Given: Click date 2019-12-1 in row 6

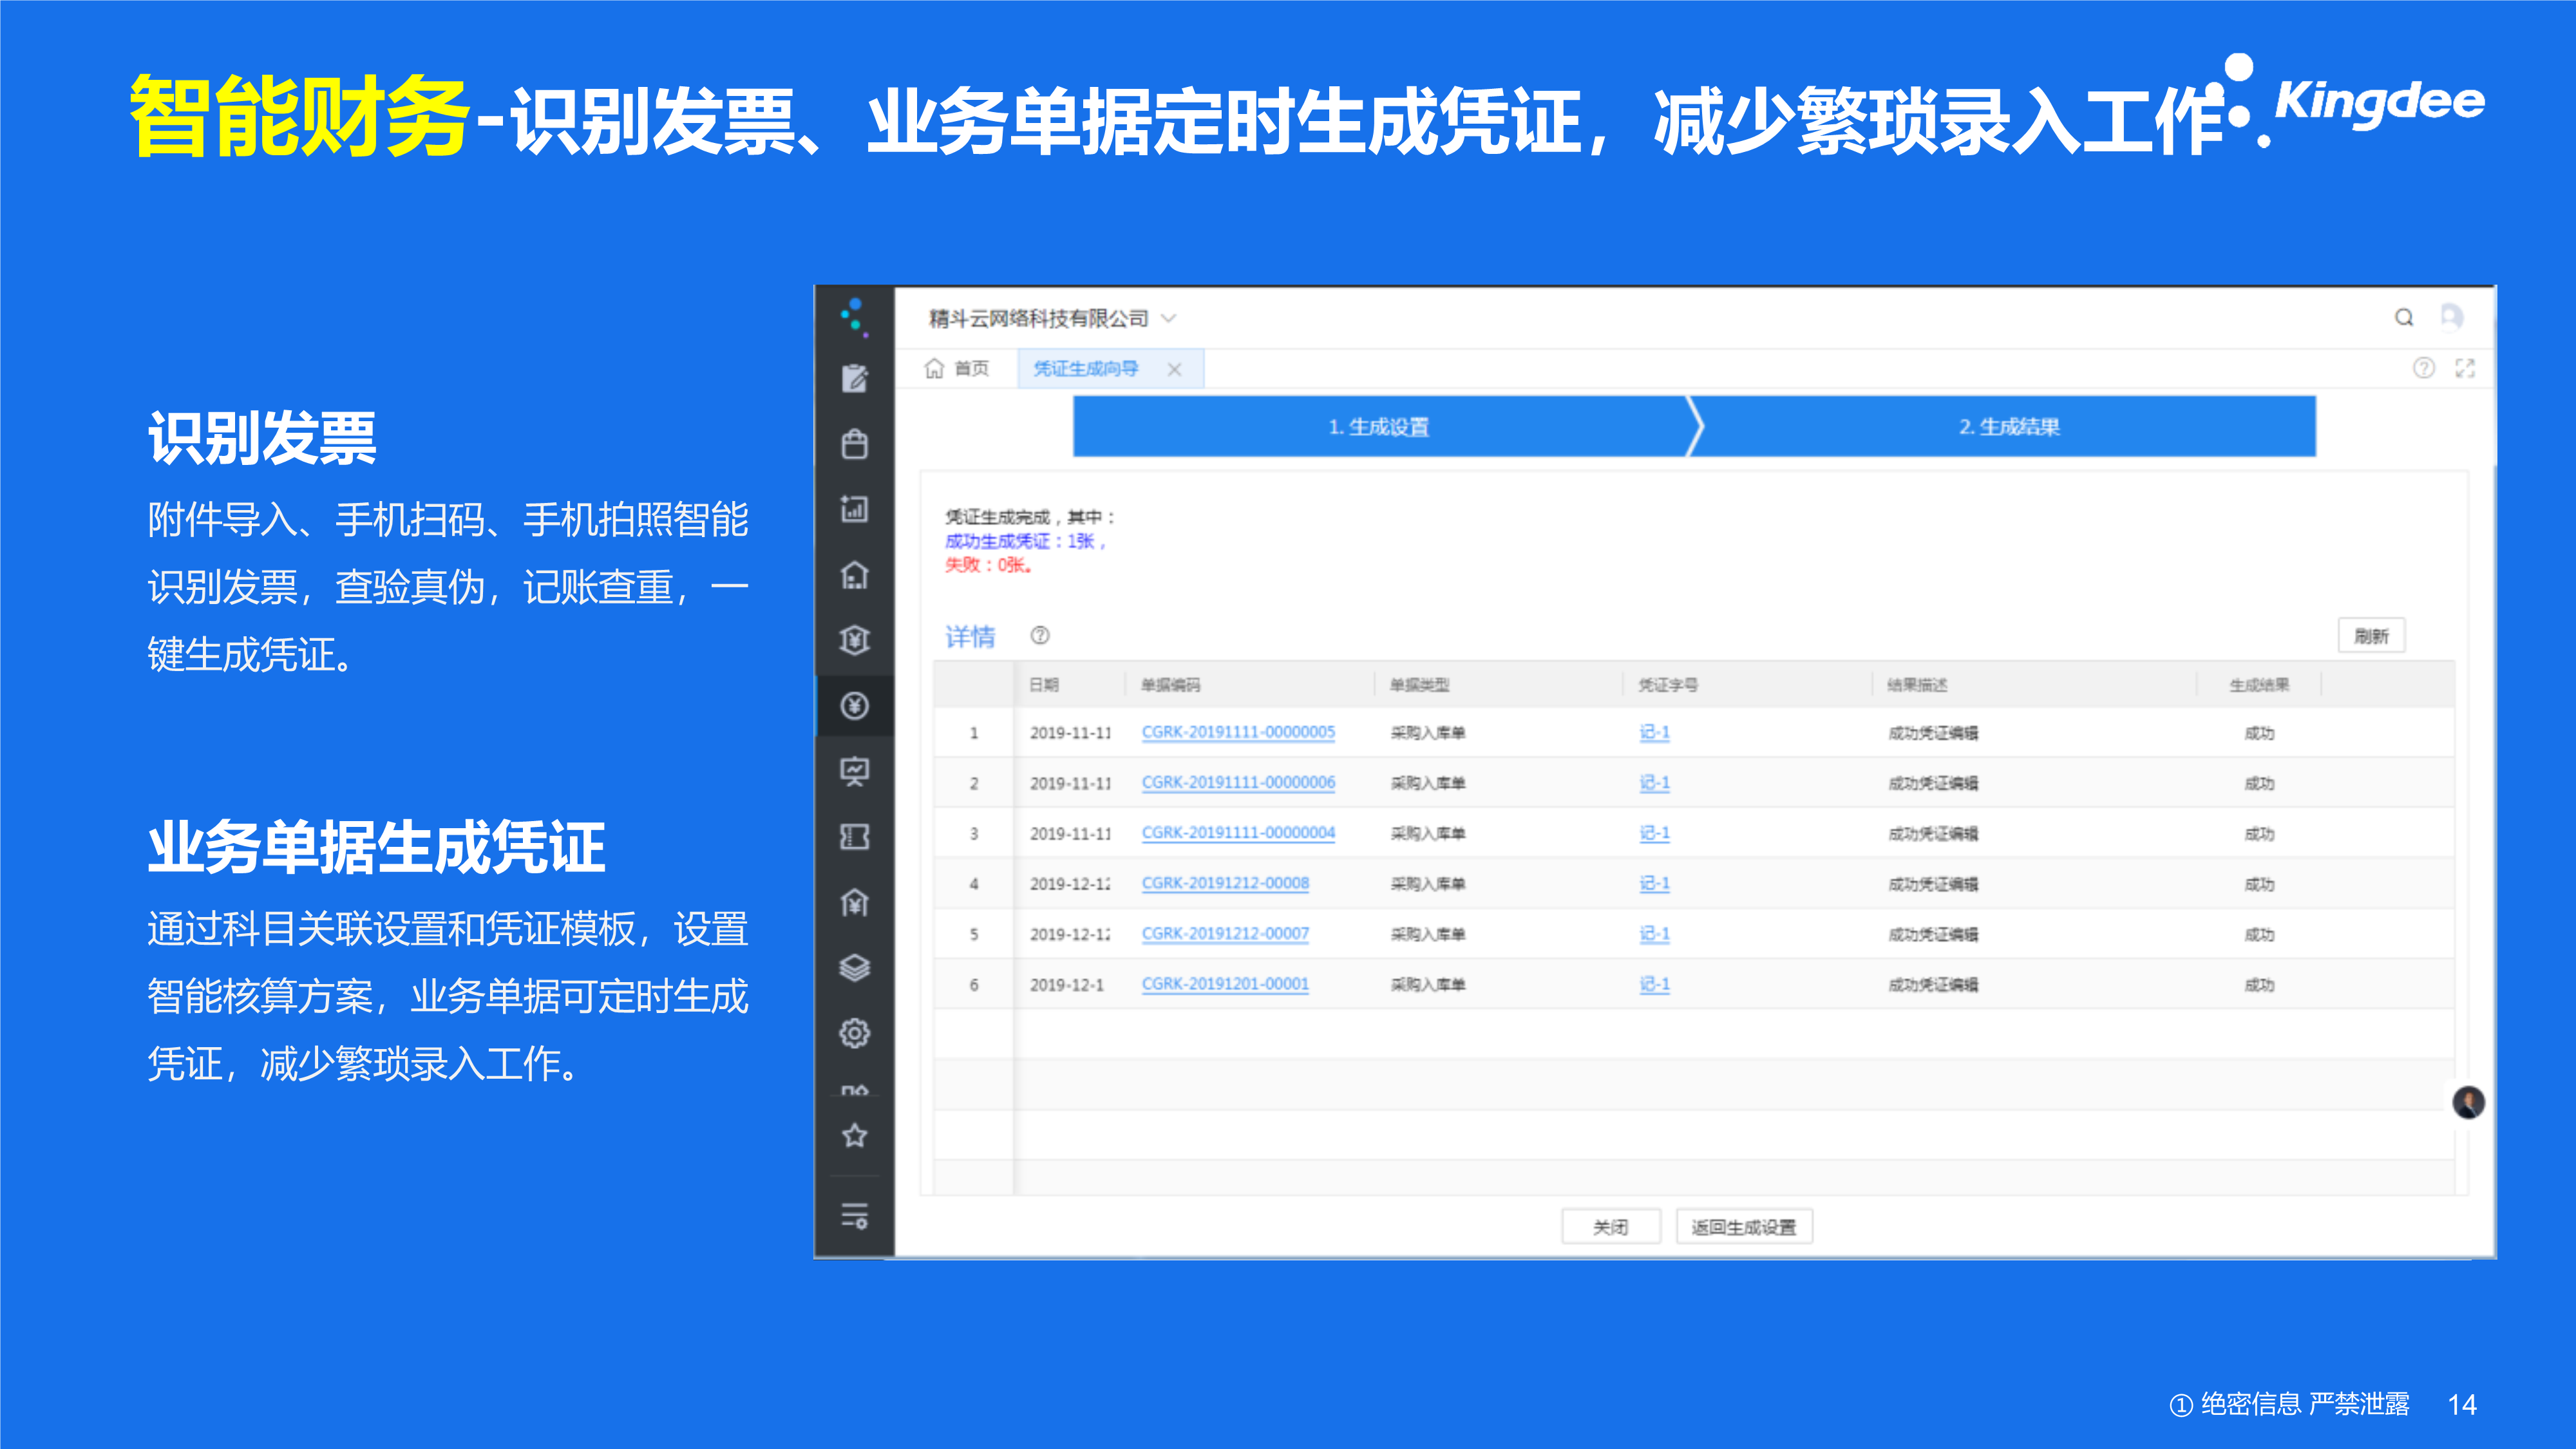Looking at the screenshot, I should click(1067, 985).
